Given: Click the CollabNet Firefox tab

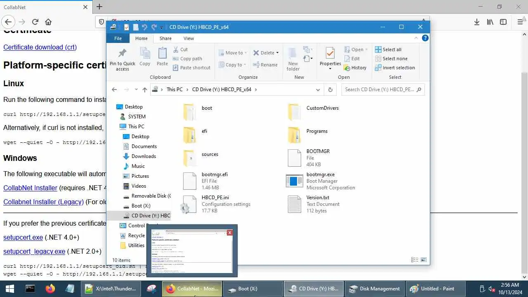Looking at the screenshot, I should point(45,7).
